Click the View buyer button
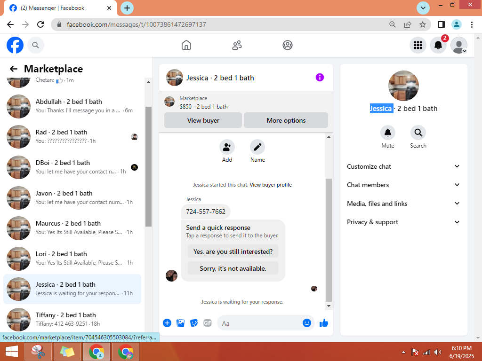Screen dimensions: 482x361 click(203, 120)
